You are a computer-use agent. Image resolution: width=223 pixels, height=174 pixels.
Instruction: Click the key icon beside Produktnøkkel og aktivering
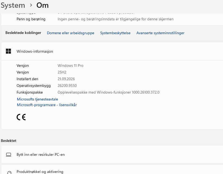click(x=9, y=173)
